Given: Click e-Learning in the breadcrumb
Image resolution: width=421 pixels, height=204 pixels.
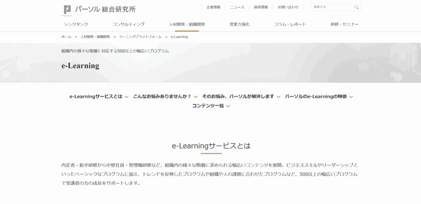Looking at the screenshot, I should coord(179,37).
